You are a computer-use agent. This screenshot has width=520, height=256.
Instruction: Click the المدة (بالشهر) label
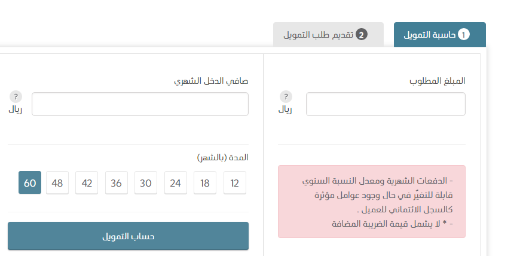[222, 157]
